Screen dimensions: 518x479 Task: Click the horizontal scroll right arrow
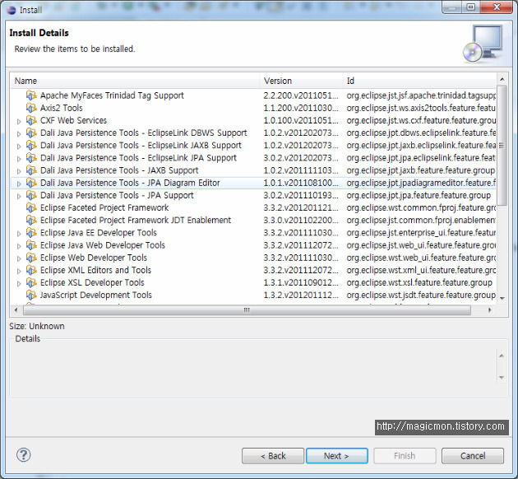pos(489,310)
